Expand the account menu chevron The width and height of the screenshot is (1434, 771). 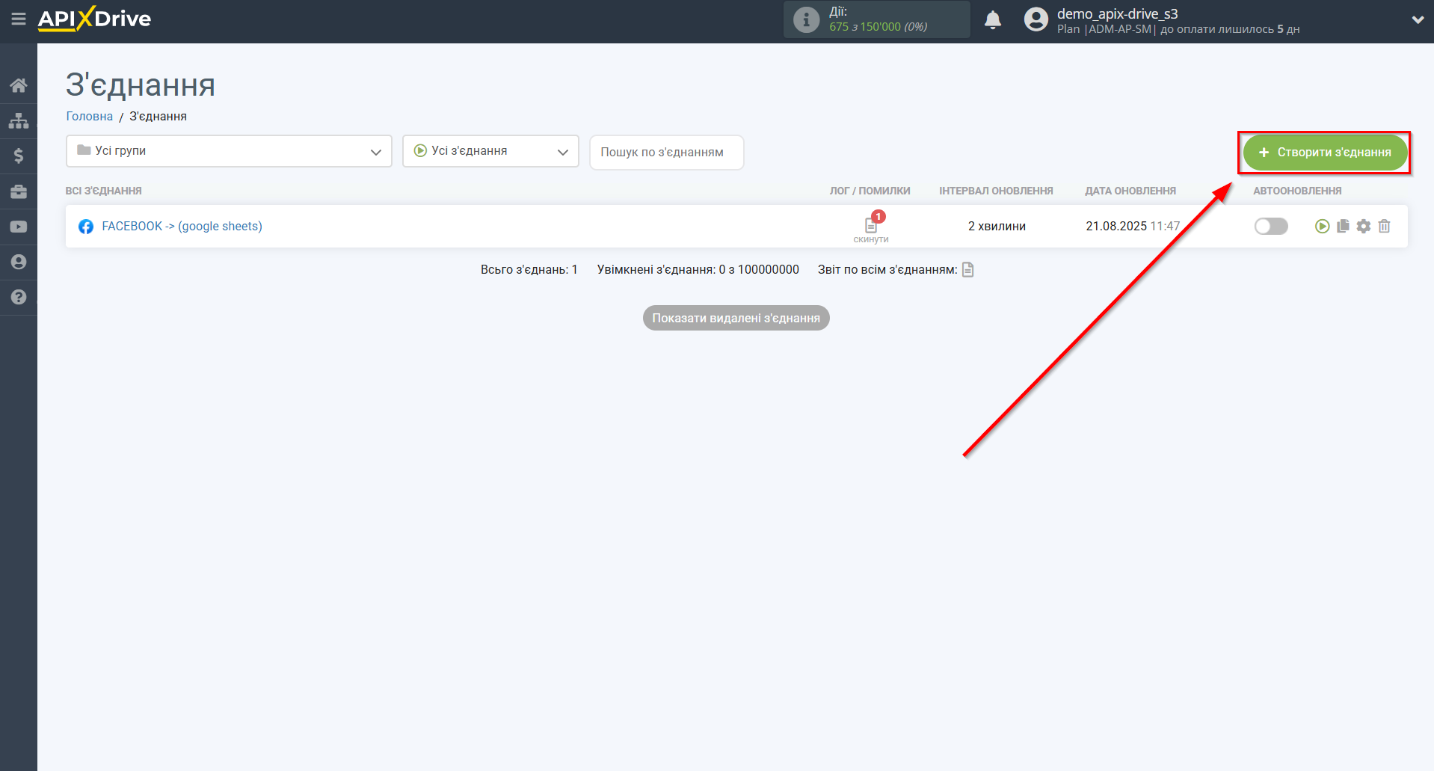click(x=1418, y=20)
